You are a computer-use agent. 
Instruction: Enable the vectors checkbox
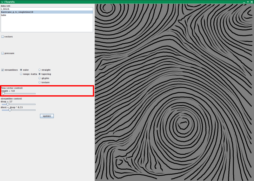[x=3, y=37]
